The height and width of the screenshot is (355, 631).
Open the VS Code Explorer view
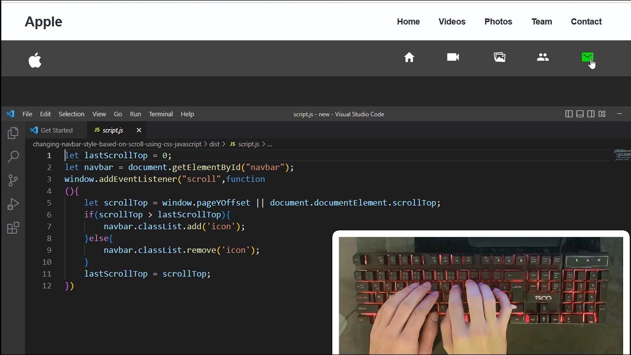[13, 133]
